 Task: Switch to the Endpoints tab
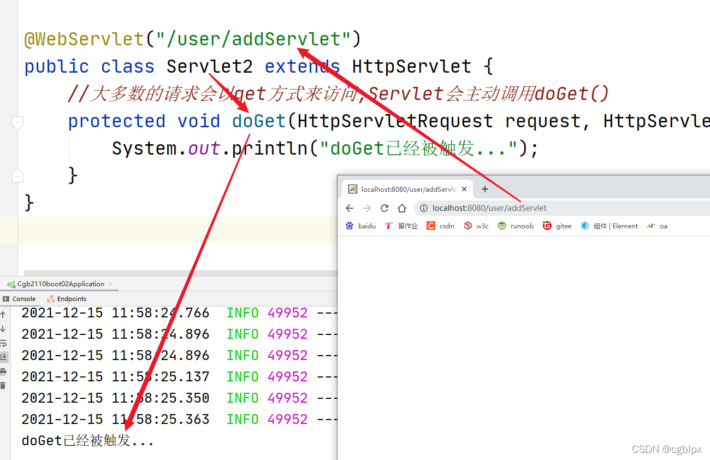(x=67, y=299)
